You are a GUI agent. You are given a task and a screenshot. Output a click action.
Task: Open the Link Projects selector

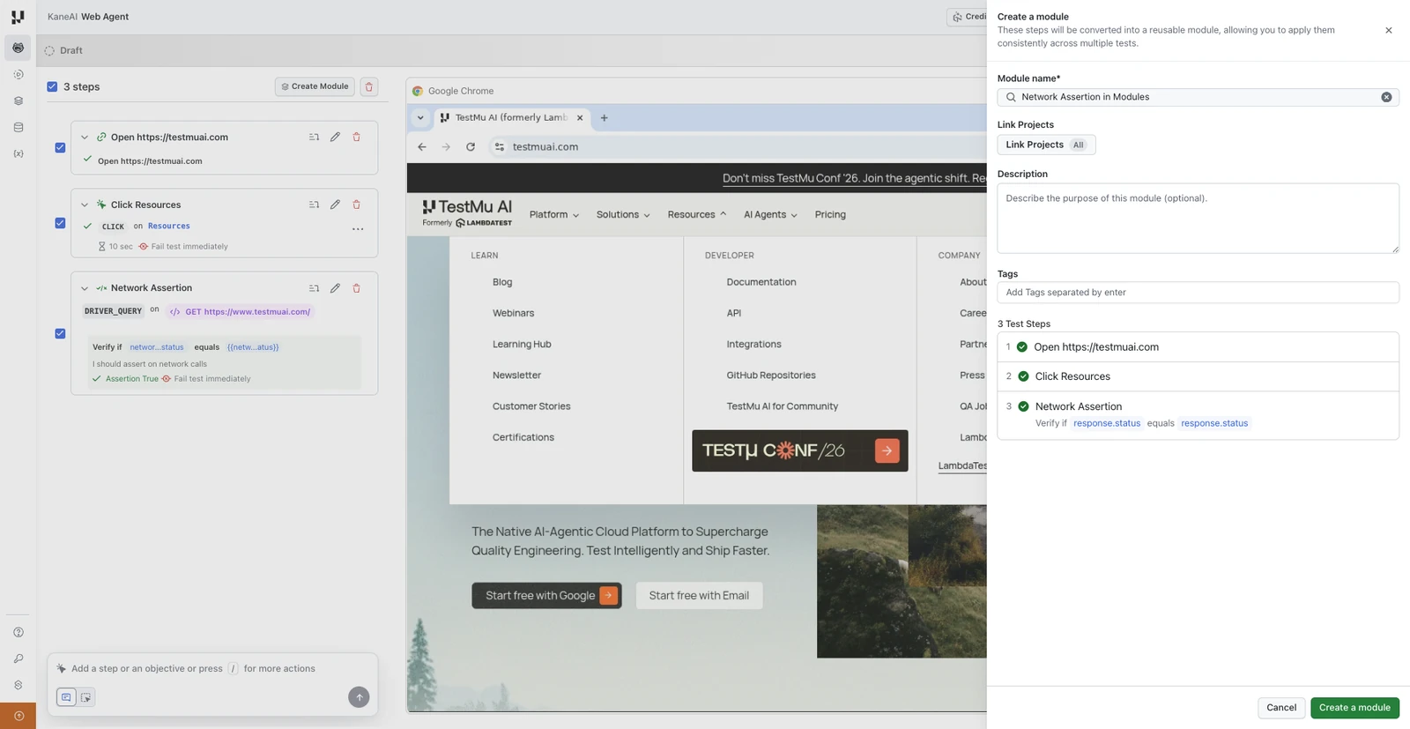click(1046, 145)
